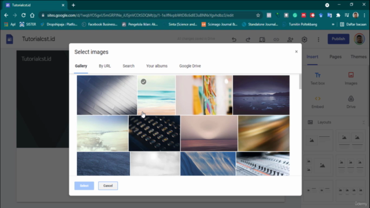Show more bookmarks chevron
The height and width of the screenshot is (208, 370).
click(333, 24)
